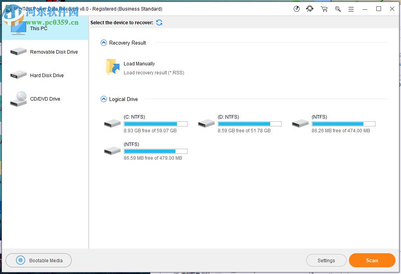Start the Scan
The height and width of the screenshot is (274, 401).
pyautogui.click(x=372, y=260)
